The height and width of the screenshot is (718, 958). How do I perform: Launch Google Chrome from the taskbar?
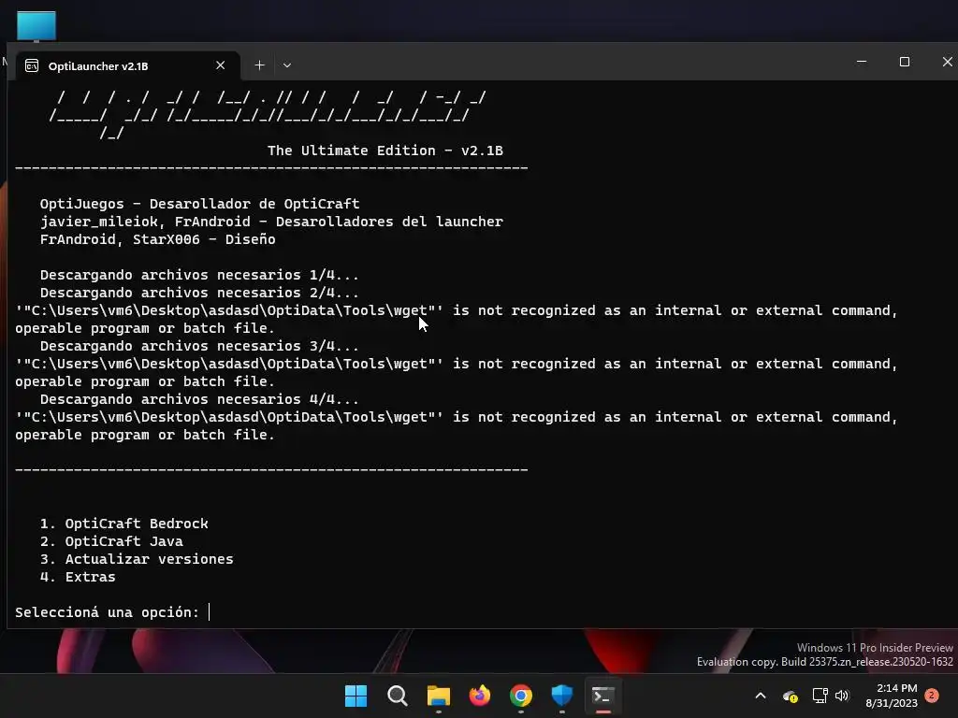[x=520, y=696]
